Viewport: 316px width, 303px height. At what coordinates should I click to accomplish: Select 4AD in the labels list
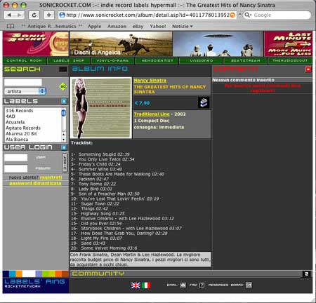click(x=11, y=116)
